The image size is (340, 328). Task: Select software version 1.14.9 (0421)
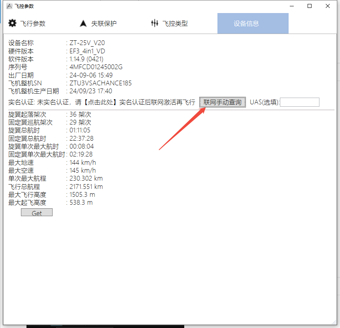click(x=86, y=59)
